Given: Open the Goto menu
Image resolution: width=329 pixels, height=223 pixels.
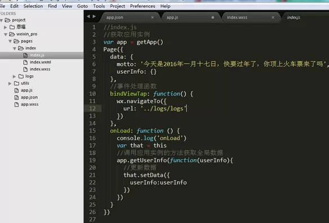Looking at the screenshot, I should pos(82,6).
